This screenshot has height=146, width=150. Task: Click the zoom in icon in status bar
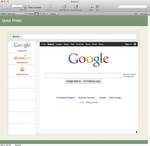(7, 145)
